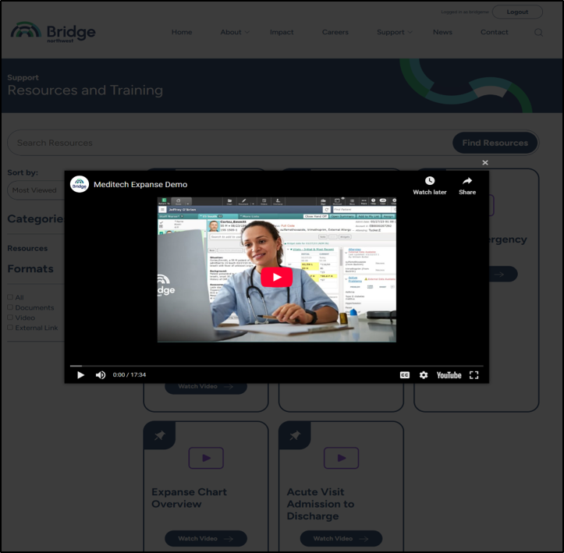The width and height of the screenshot is (564, 553).
Task: Click the Logout button
Action: click(x=517, y=12)
